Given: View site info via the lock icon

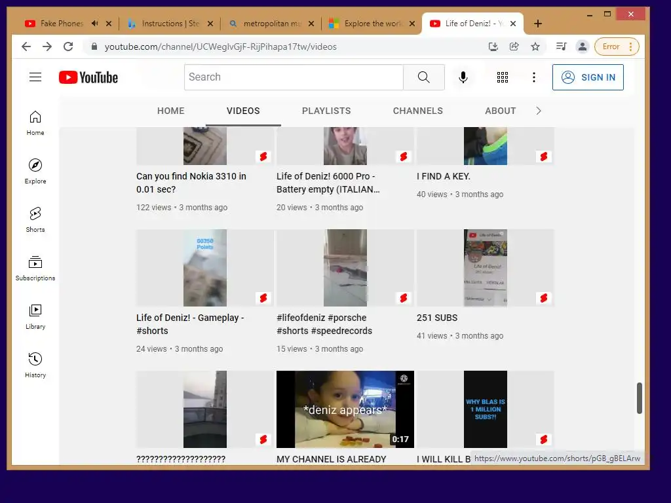Looking at the screenshot, I should [94, 47].
